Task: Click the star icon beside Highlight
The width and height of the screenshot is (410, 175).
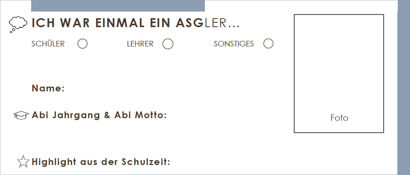Action: pos(23,162)
